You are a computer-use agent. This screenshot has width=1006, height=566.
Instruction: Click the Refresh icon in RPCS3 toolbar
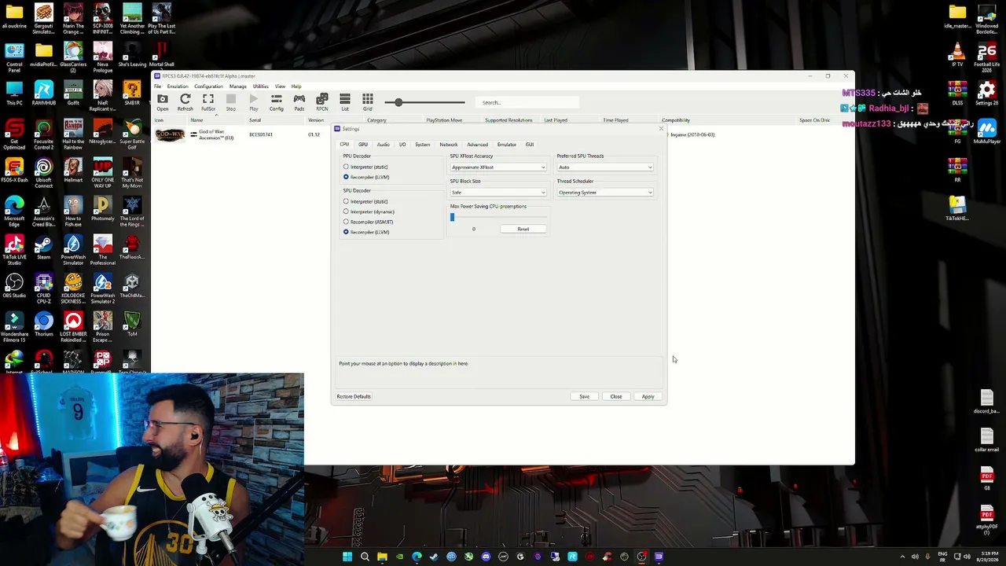tap(185, 102)
